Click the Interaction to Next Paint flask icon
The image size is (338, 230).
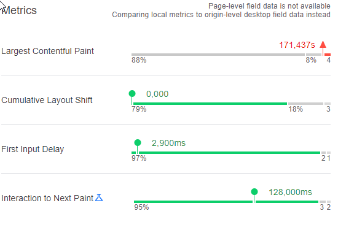click(x=99, y=197)
